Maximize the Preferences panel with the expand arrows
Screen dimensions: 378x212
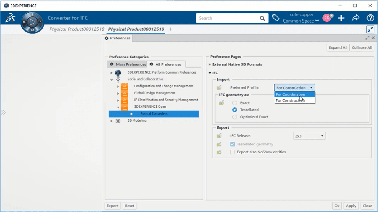click(367, 38)
